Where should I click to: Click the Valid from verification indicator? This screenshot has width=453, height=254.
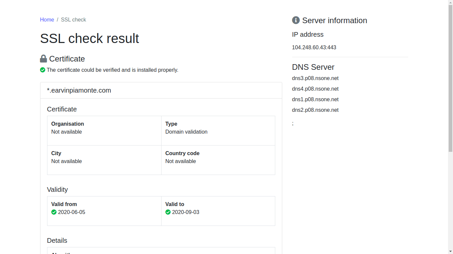pyautogui.click(x=54, y=212)
